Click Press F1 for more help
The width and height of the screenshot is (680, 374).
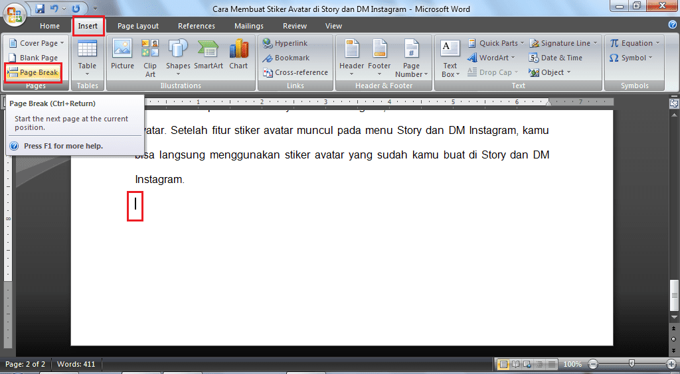[x=63, y=146]
